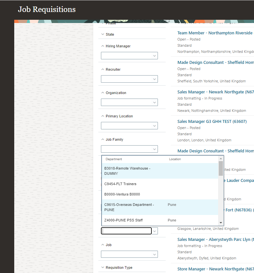Viewport: 254px width, 273px height.
Task: Click the Job Requisitions page title
Action: click(47, 9)
